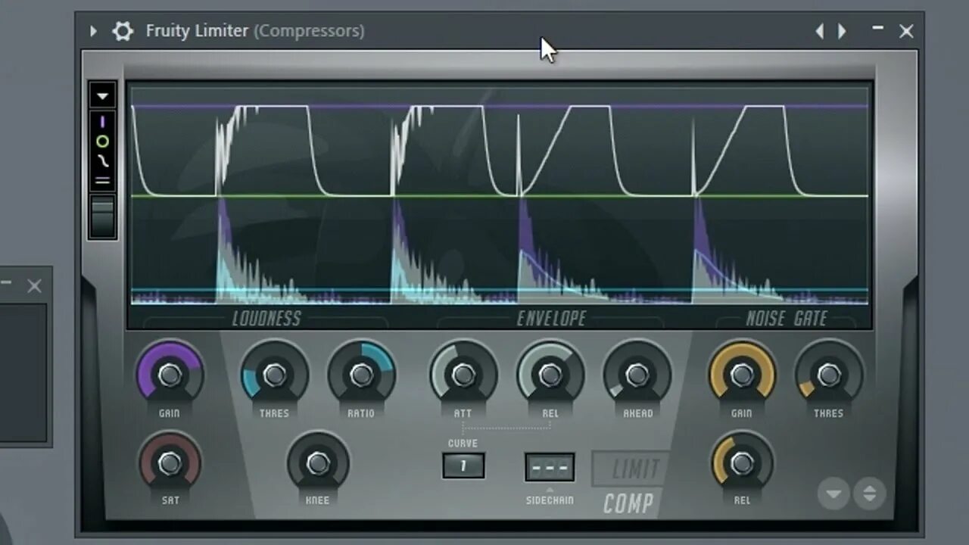Click the plugin settings gear icon
969x545 pixels.
tap(123, 31)
